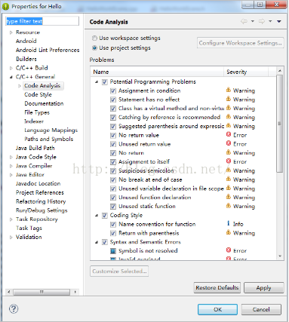Click the forward navigation arrow icon

pyautogui.click(x=262, y=21)
